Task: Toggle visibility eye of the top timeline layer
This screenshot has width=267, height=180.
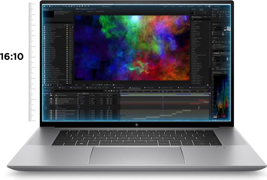Action: (x=44, y=95)
